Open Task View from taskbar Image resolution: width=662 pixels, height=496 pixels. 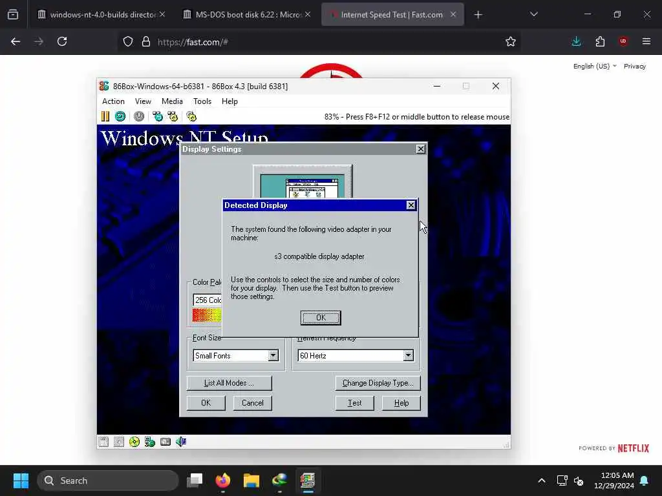click(x=195, y=480)
